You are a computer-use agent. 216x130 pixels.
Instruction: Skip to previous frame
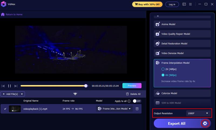[x=3, y=86]
